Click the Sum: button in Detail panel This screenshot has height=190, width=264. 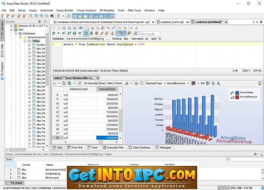pyautogui.click(x=9, y=159)
